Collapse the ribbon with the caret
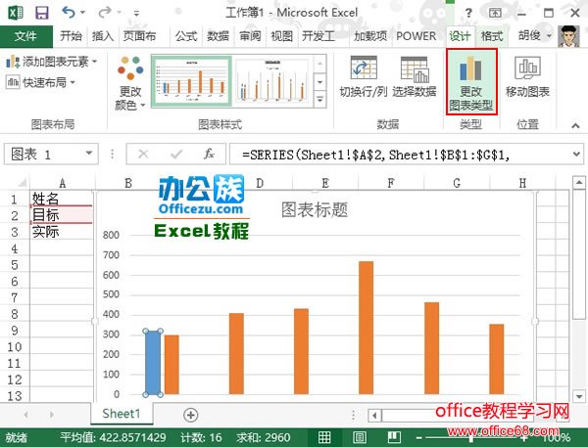The width and height of the screenshot is (588, 447). [575, 126]
